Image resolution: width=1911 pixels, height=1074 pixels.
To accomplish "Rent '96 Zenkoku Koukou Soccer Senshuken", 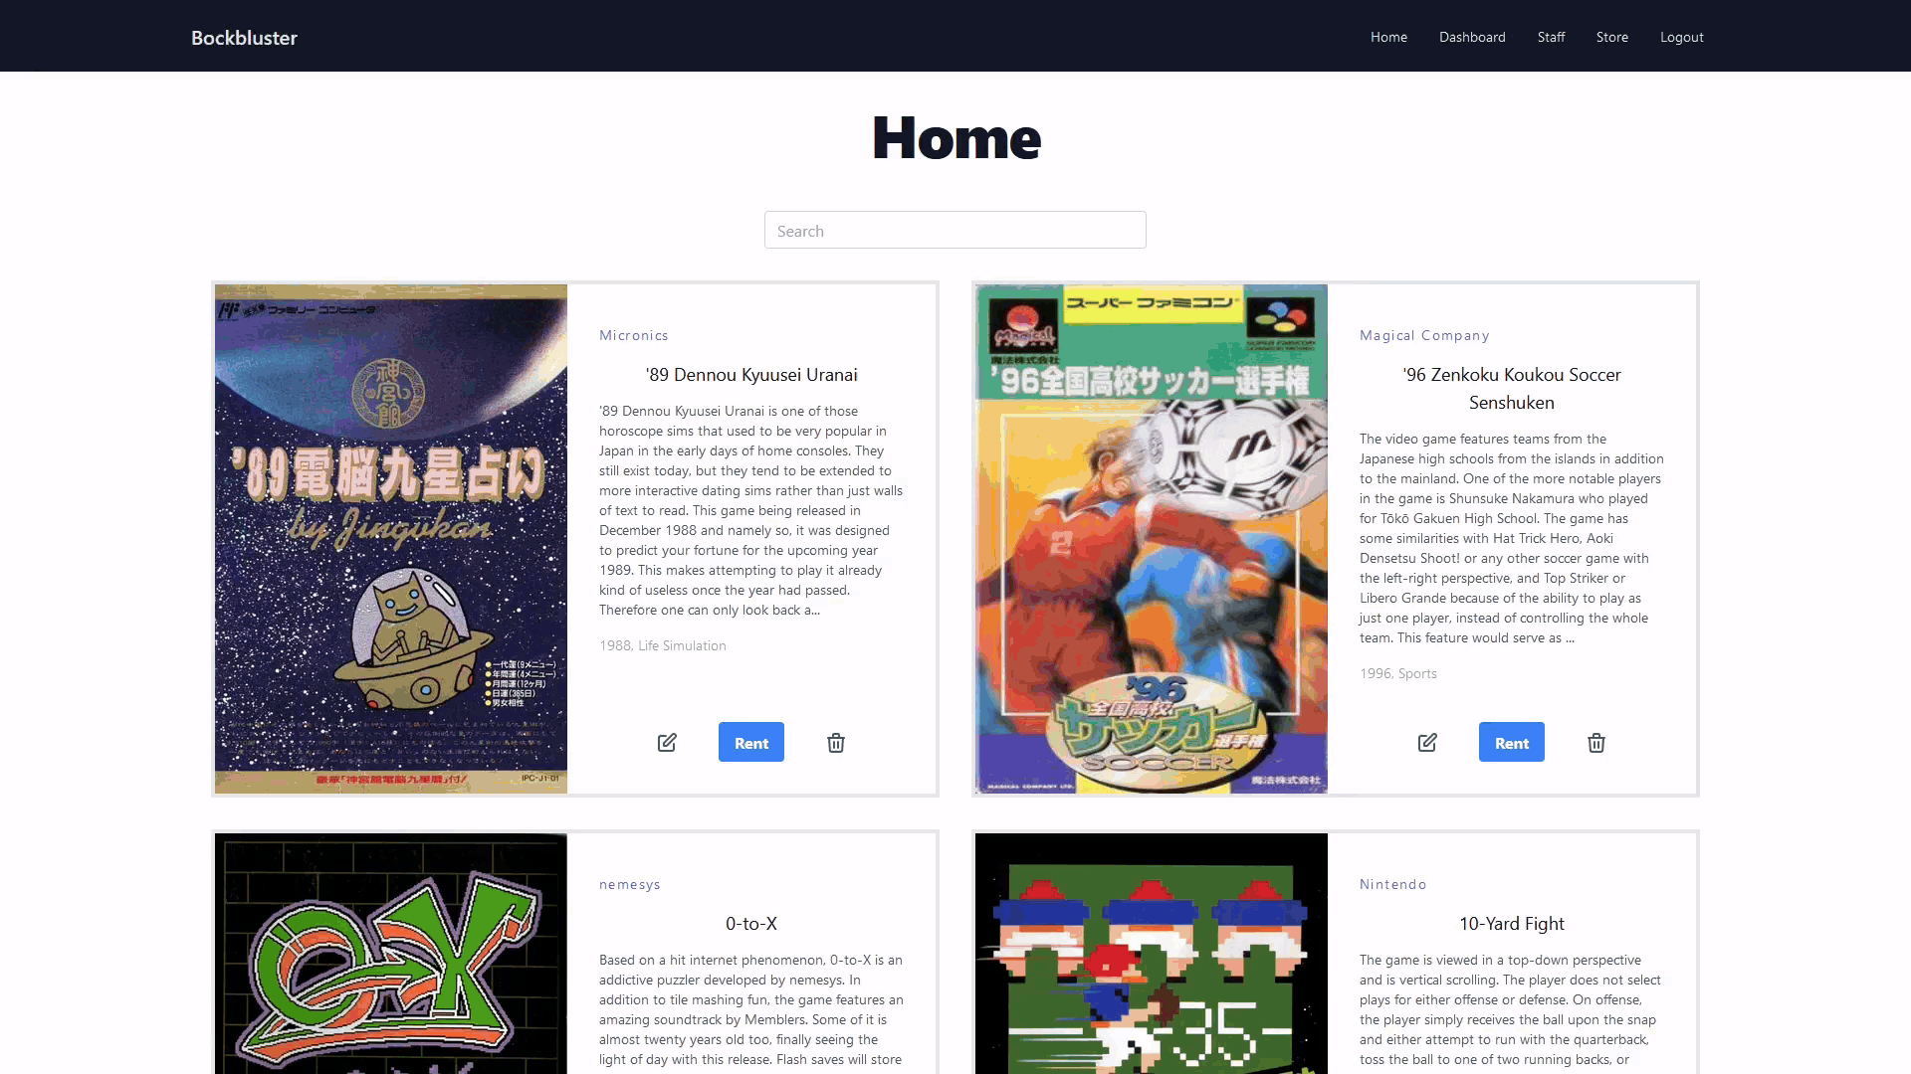I will (1512, 742).
